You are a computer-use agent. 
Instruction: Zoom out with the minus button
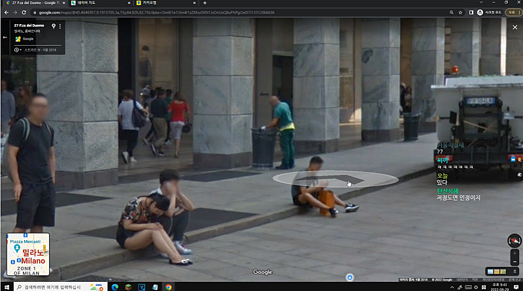click(515, 262)
